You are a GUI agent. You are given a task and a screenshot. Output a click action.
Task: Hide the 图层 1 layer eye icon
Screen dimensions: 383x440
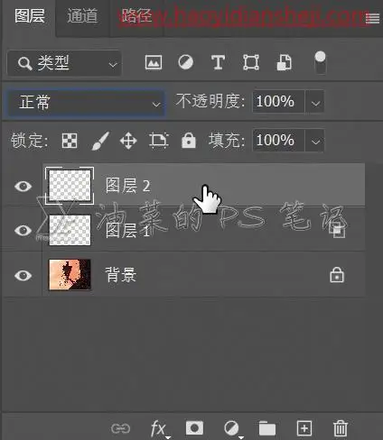point(23,231)
